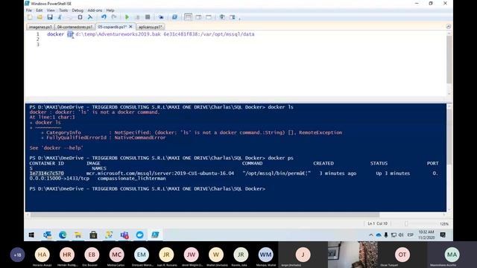Image resolution: width=477 pixels, height=268 pixels.
Task: Open Microsoft Teams from taskbar
Action: [124, 235]
